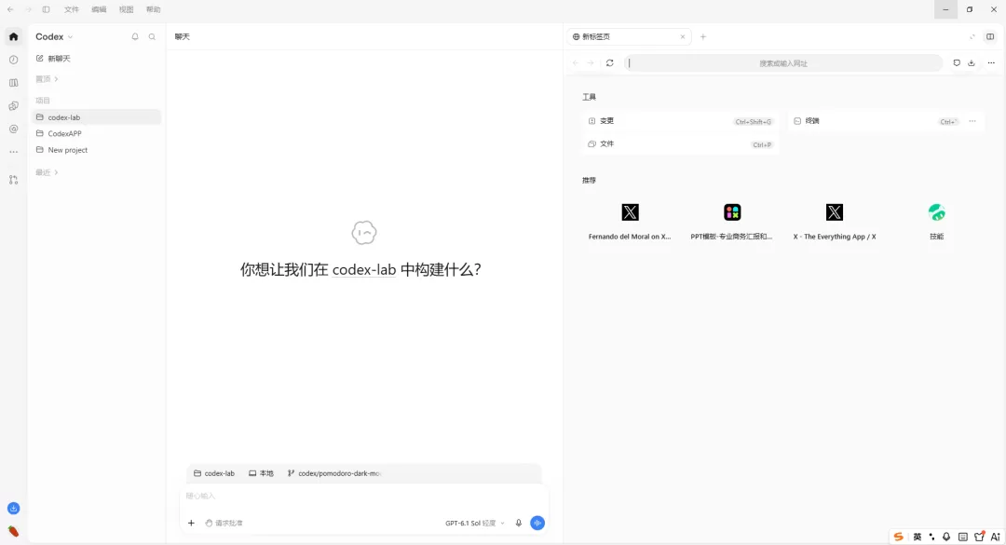The height and width of the screenshot is (545, 1006).
Task: Open the 帮助 menu
Action: pyautogui.click(x=154, y=9)
